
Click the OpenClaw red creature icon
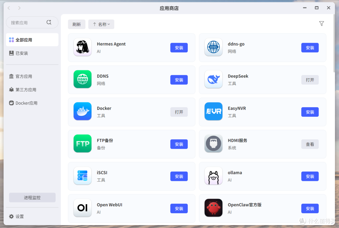[213, 208]
